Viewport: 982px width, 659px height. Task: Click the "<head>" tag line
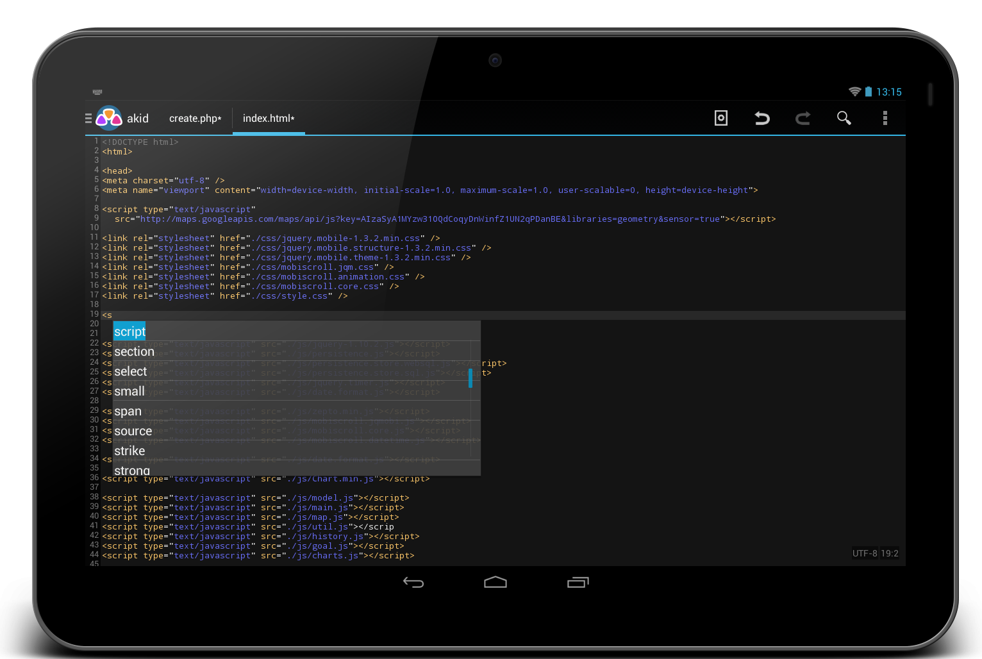[x=117, y=171]
